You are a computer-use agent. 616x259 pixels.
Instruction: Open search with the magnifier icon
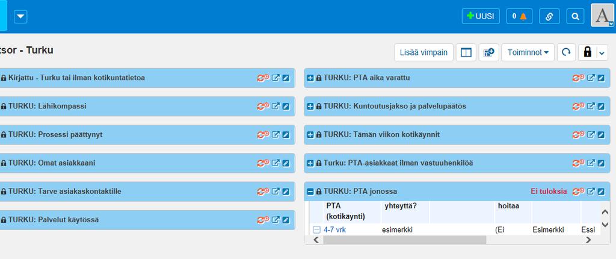point(575,16)
